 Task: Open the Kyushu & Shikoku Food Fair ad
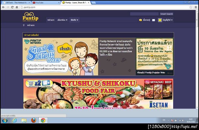pyautogui.click(x=98, y=93)
